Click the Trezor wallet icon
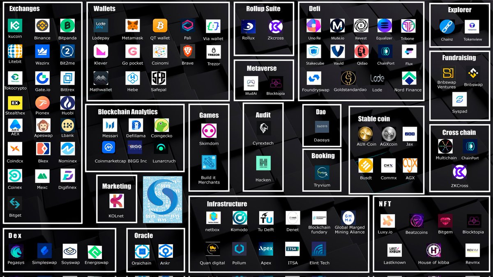 214,52
